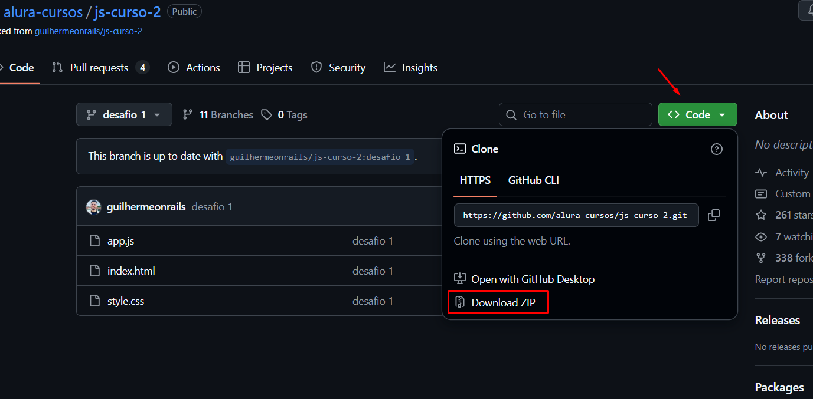Click the Download ZIP link
Screen dimensions: 813x399
[x=502, y=303]
